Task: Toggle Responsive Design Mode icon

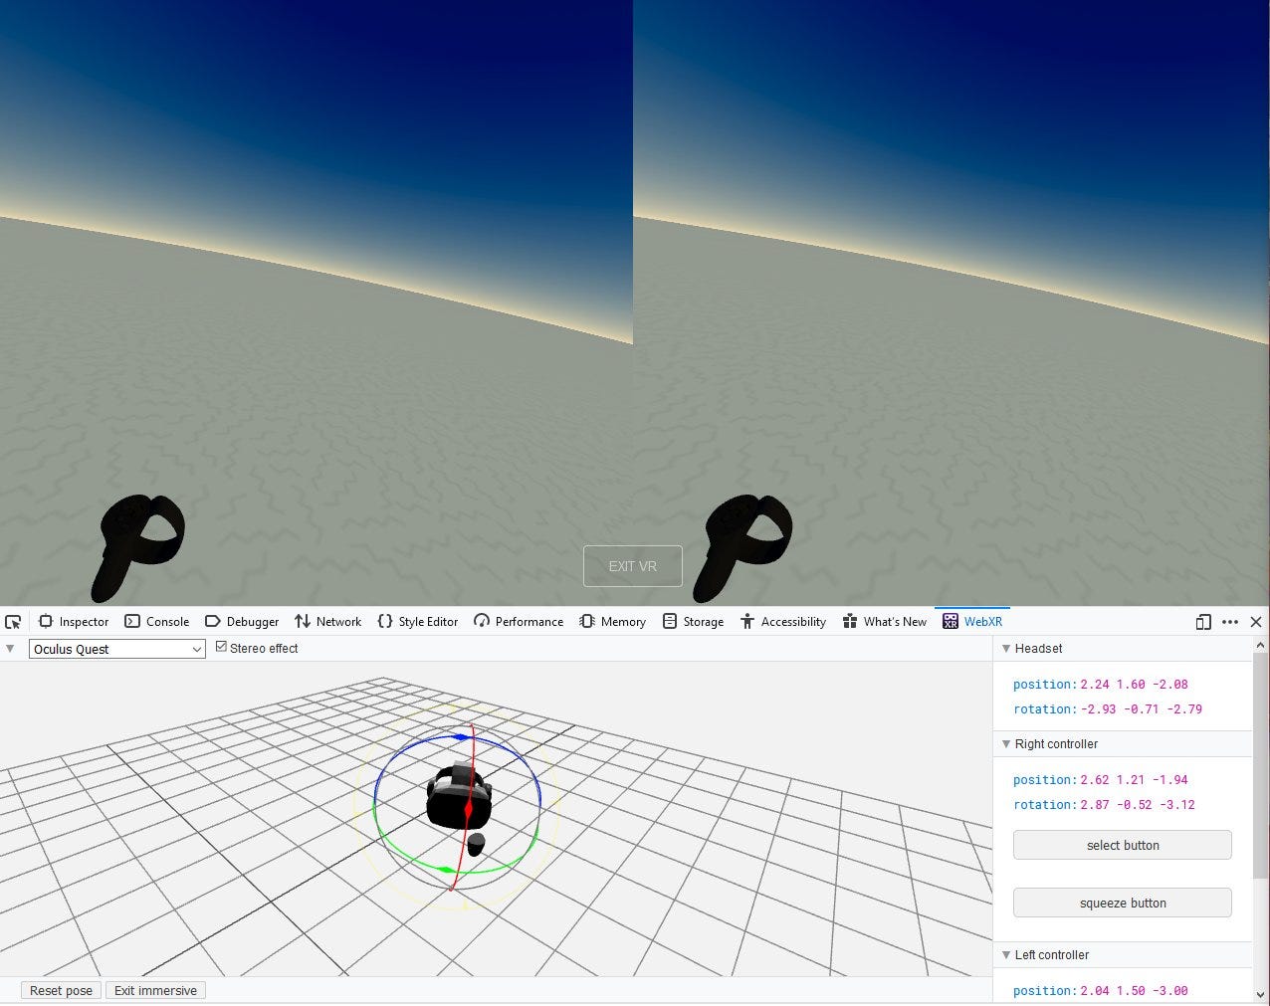Action: [1203, 621]
